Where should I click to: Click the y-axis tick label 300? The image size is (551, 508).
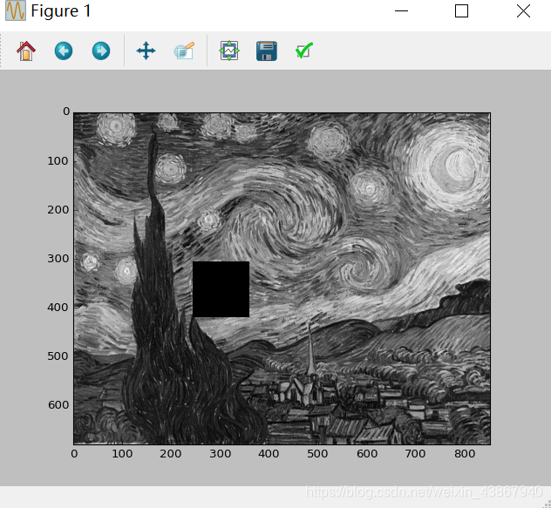click(x=58, y=259)
